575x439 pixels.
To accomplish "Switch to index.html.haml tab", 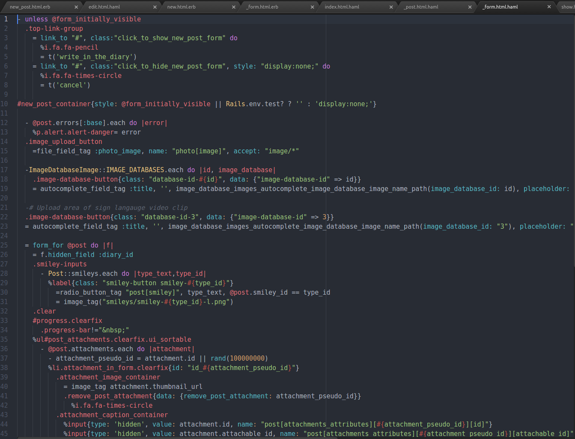I will coord(342,7).
